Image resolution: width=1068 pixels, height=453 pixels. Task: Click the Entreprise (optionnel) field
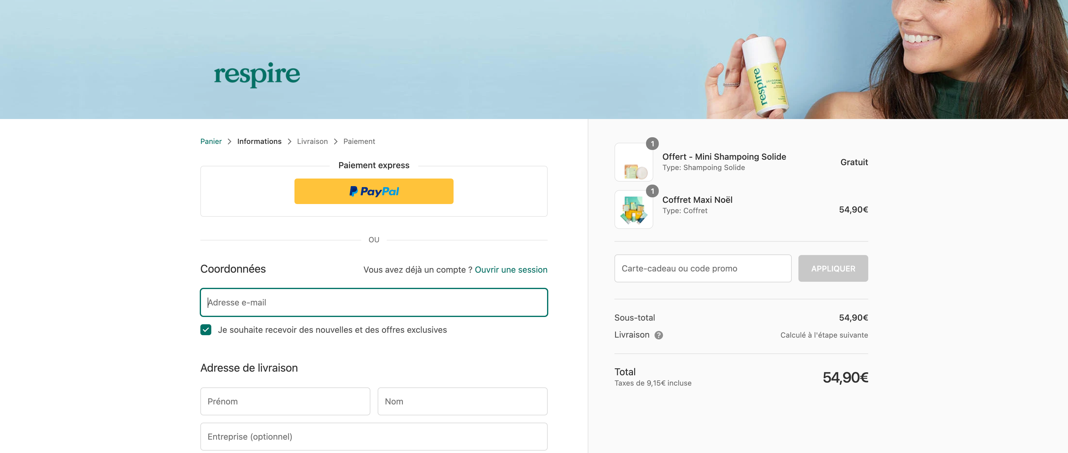(x=373, y=436)
